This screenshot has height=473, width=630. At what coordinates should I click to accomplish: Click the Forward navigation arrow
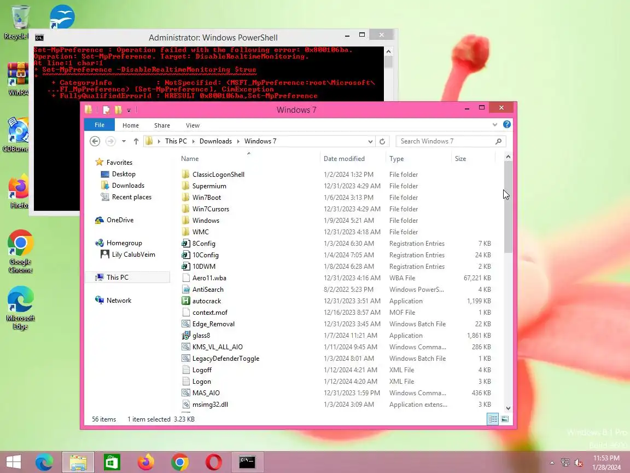[x=110, y=141]
